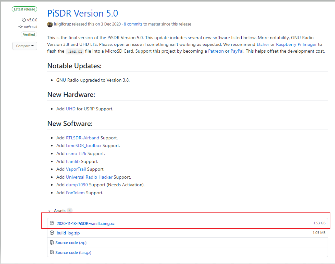Click the .img.xz inline code text
Viewport: 335px width, 264px height.
pos(75,51)
